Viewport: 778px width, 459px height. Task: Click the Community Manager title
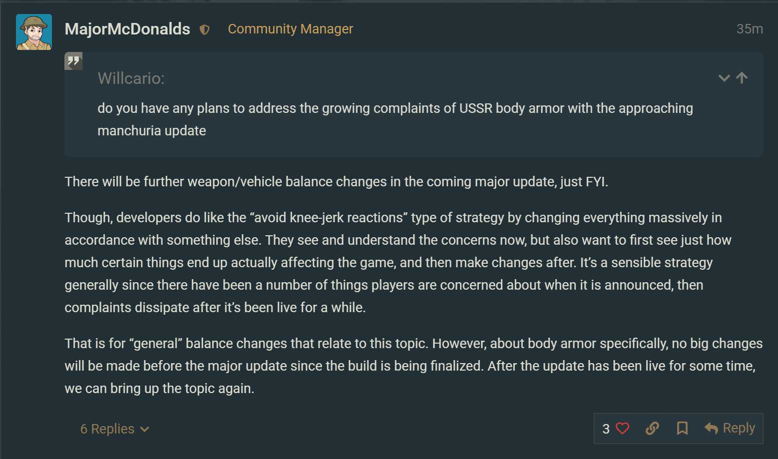tap(290, 29)
